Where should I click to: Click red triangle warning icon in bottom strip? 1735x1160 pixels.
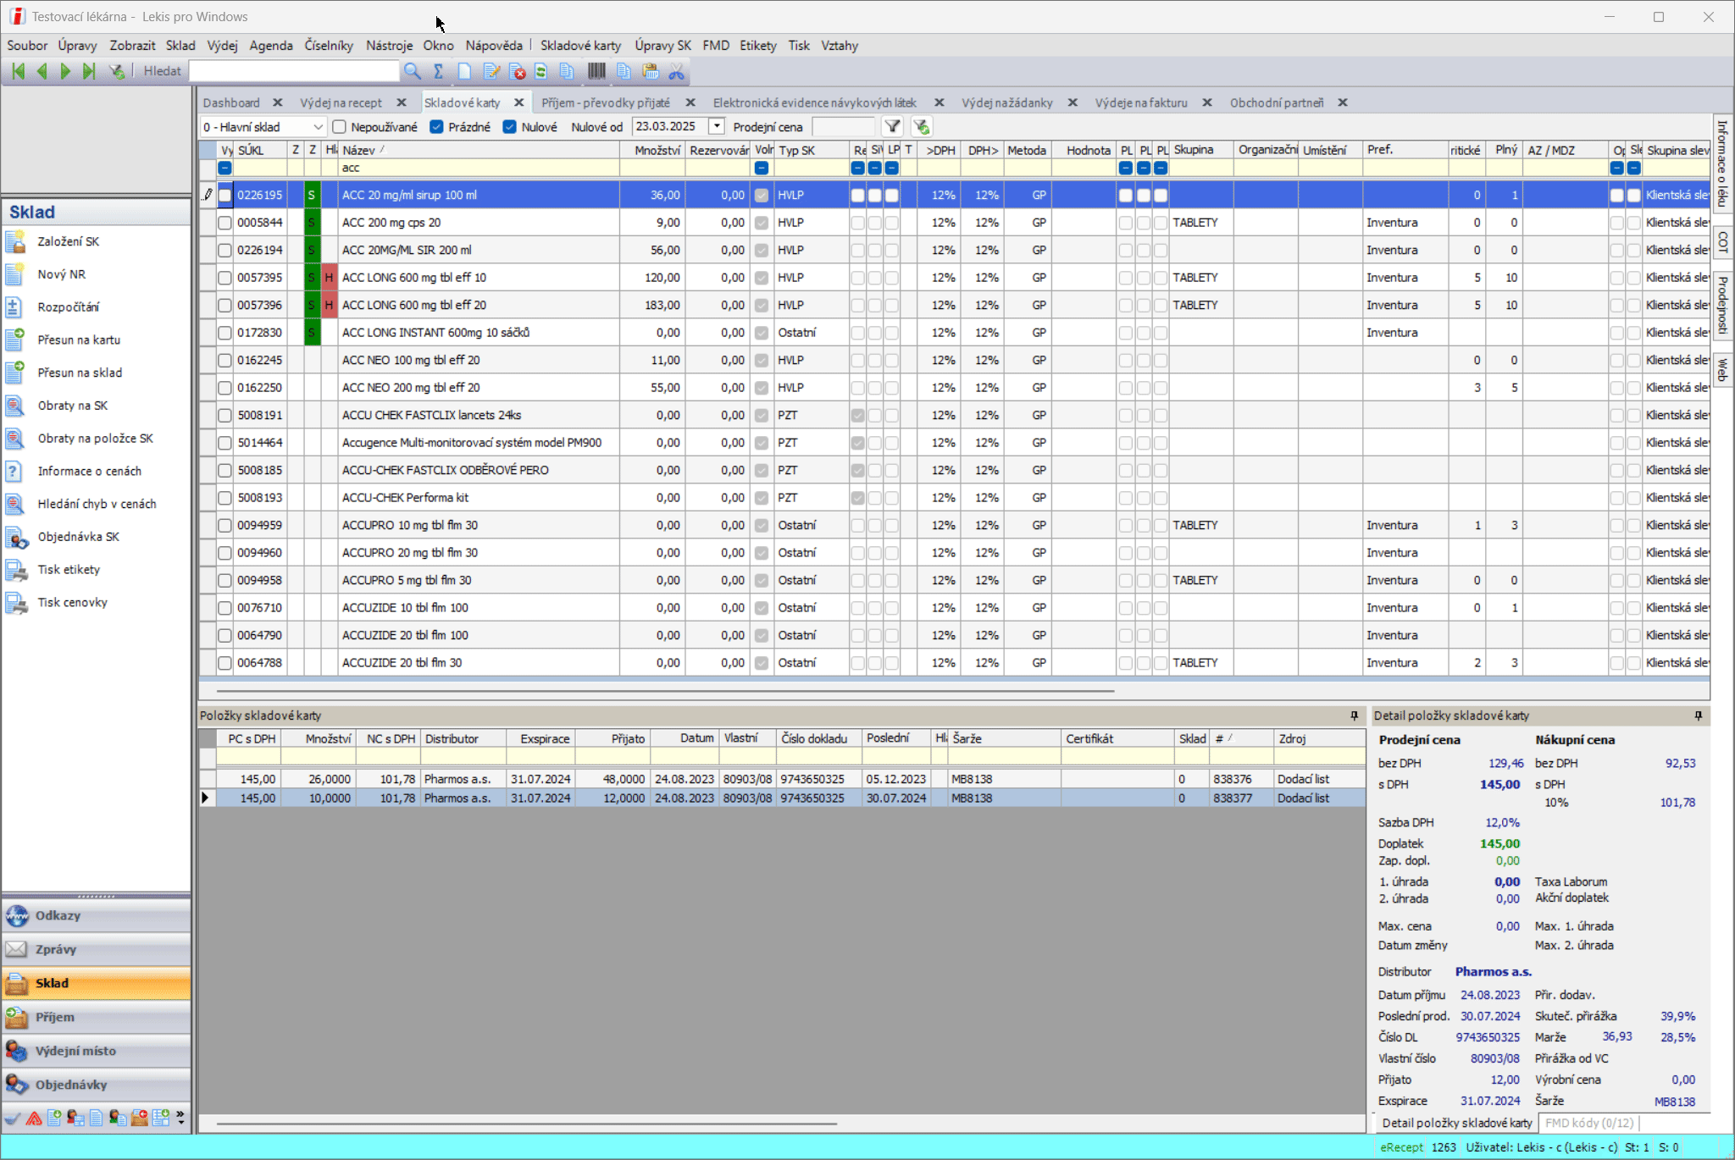pos(34,1118)
